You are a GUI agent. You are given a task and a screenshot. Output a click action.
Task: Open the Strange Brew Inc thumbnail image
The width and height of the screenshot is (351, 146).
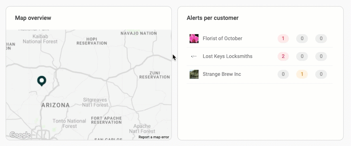[x=194, y=74]
